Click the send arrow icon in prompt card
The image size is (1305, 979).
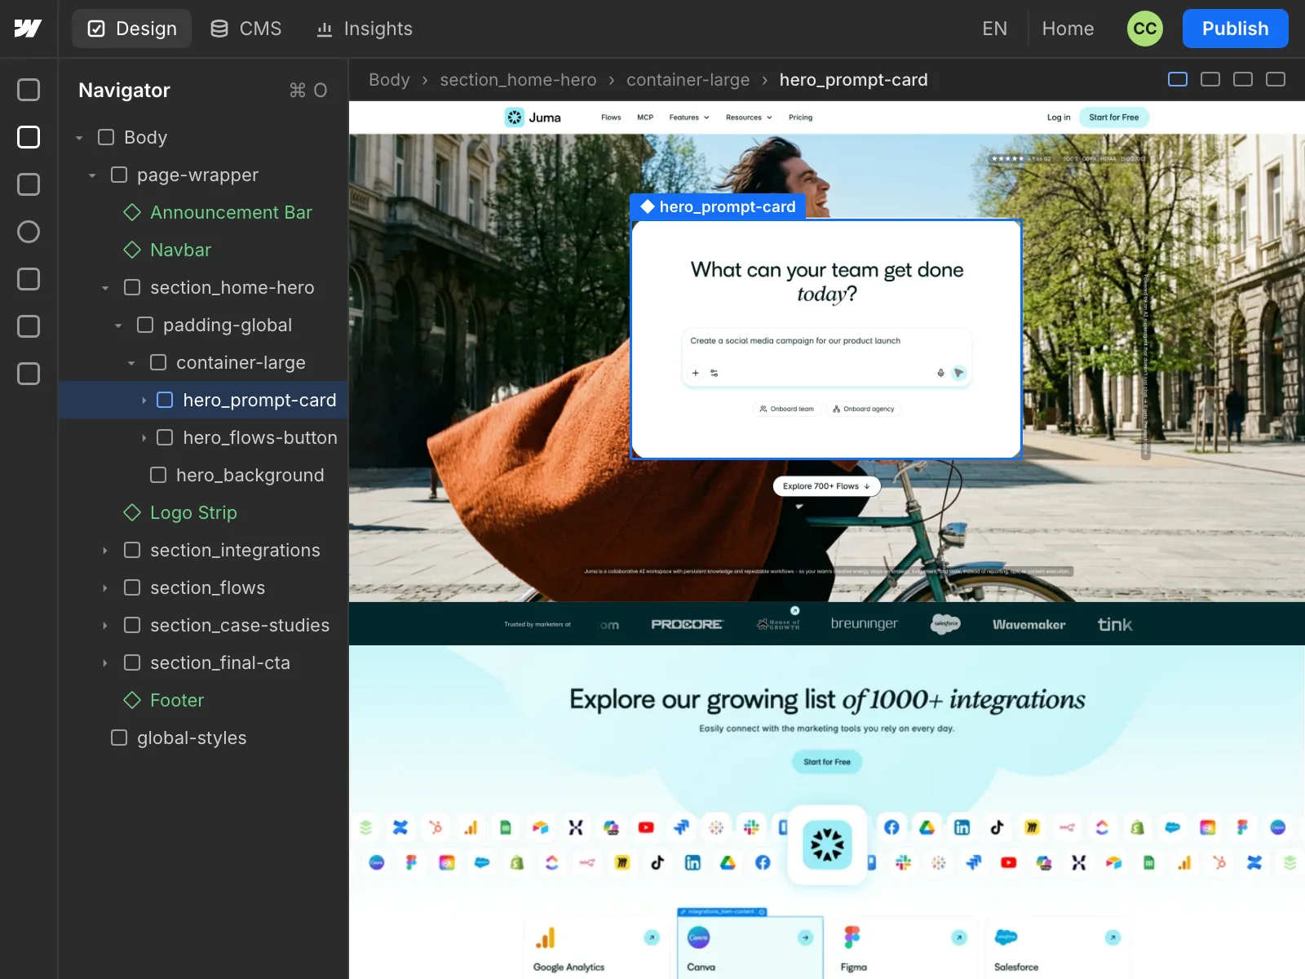pyautogui.click(x=959, y=373)
